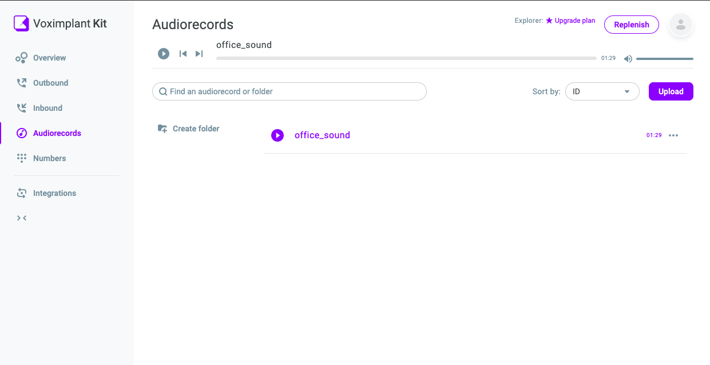Open the Sort by ID dropdown
The image size is (710, 365).
click(x=602, y=91)
